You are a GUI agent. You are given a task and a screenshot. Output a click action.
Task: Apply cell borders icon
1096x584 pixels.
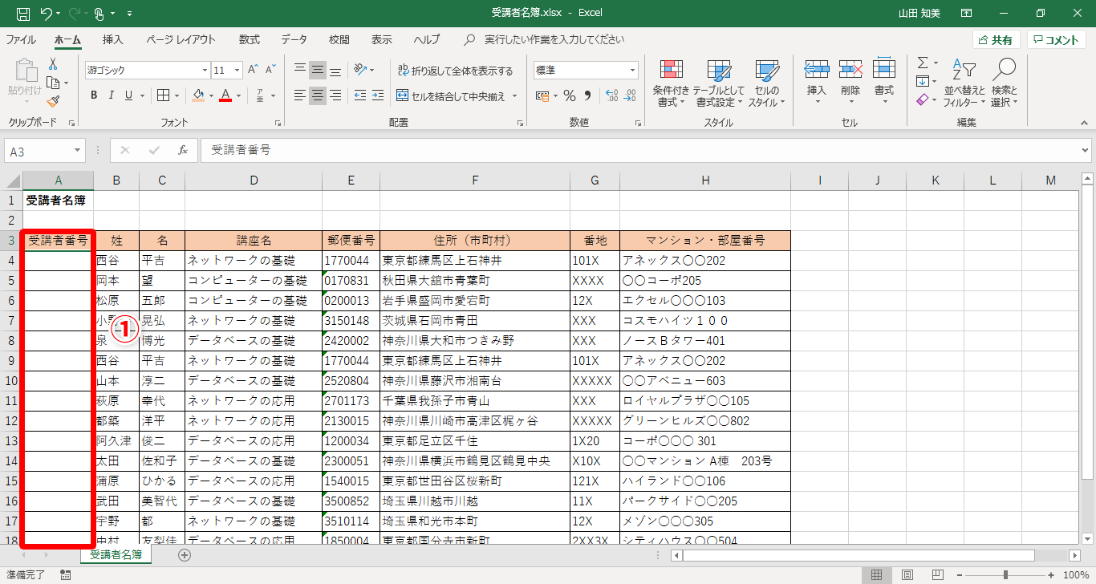coord(163,95)
